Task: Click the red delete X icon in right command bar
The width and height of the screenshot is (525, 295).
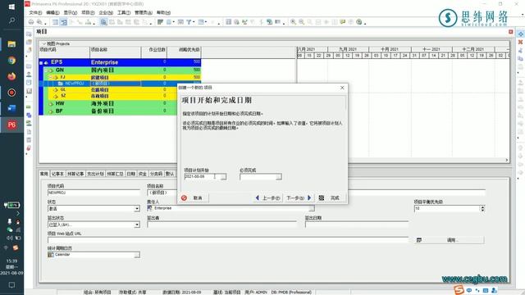Action: (520, 42)
